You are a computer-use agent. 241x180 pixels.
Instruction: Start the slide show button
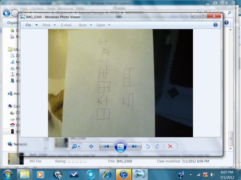click(x=121, y=146)
